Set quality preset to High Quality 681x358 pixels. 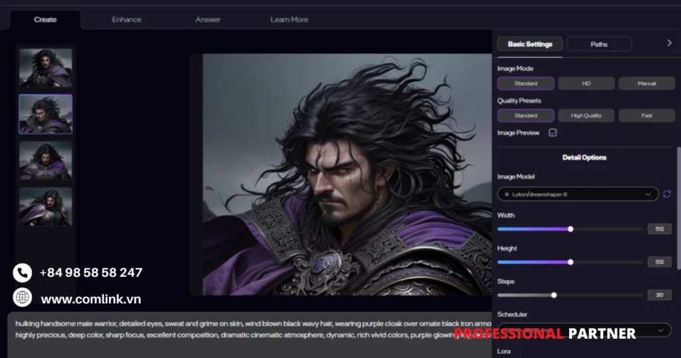[586, 116]
